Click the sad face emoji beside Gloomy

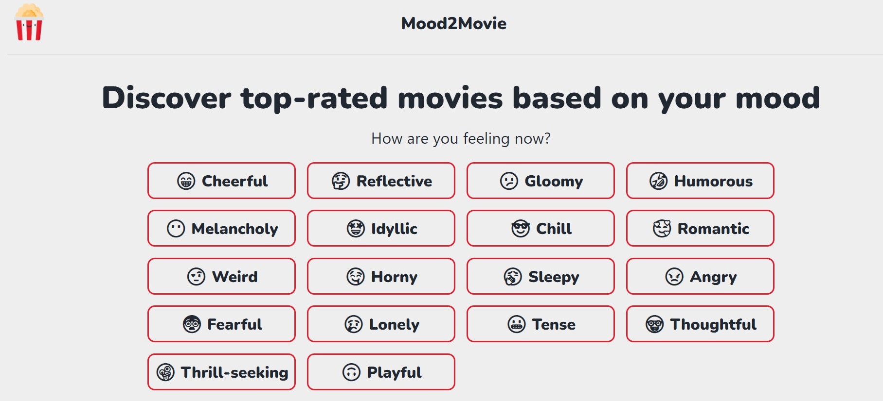509,181
